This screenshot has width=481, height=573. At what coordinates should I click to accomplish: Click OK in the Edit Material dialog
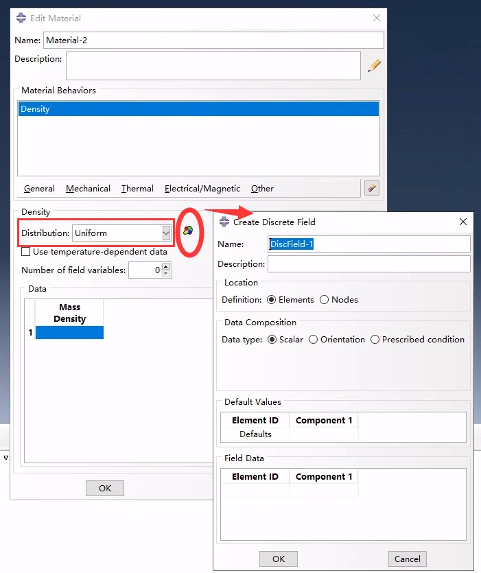tap(105, 488)
